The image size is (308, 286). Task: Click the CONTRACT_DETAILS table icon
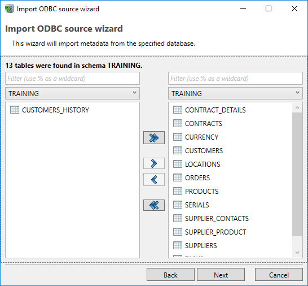178,110
